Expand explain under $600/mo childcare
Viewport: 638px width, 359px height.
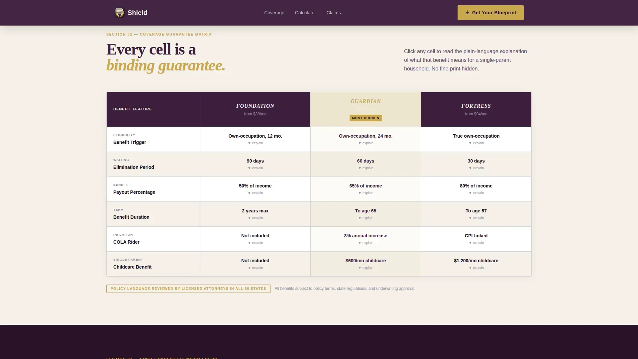366,268
